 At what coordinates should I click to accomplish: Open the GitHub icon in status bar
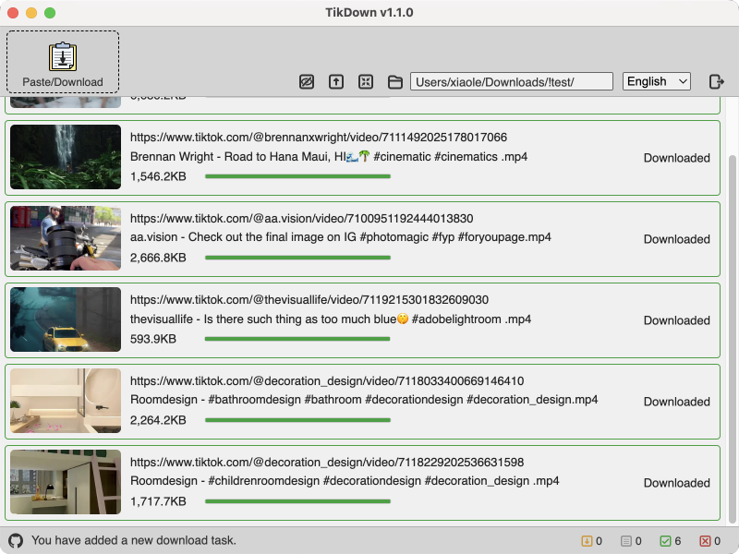pyautogui.click(x=16, y=540)
